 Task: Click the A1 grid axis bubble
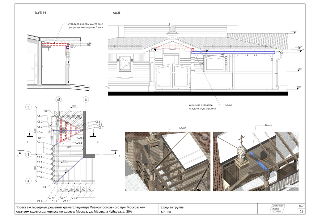(x=58, y=99)
